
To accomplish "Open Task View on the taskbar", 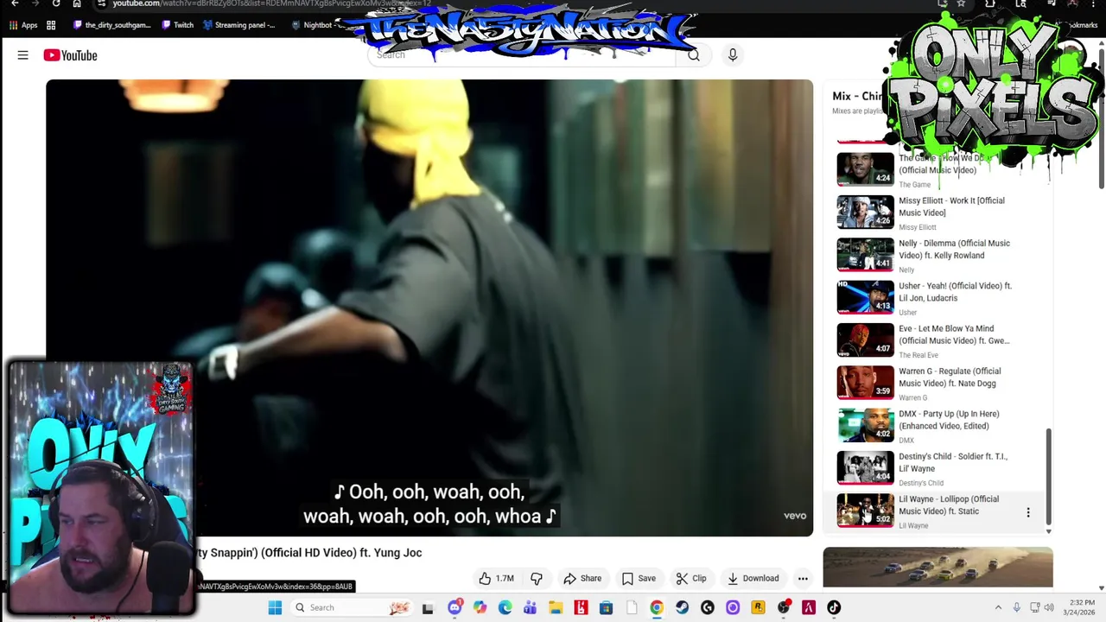I will pyautogui.click(x=427, y=607).
